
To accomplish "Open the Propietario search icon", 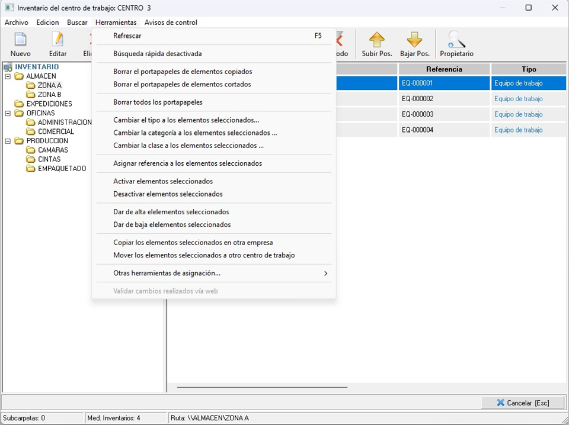I will click(456, 40).
